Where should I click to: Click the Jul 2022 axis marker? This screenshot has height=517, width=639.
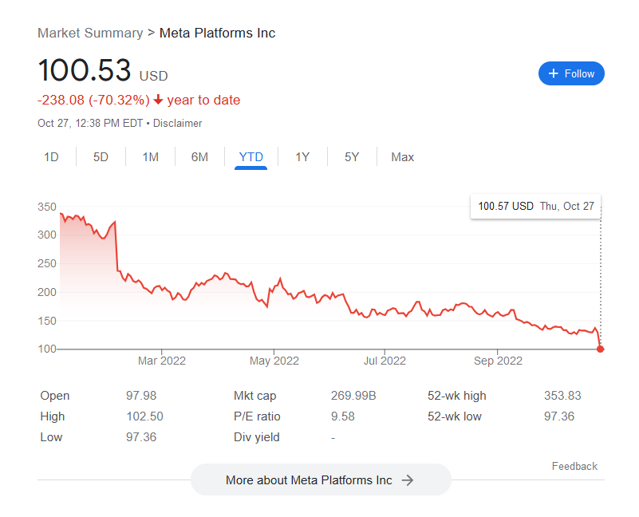pos(385,361)
